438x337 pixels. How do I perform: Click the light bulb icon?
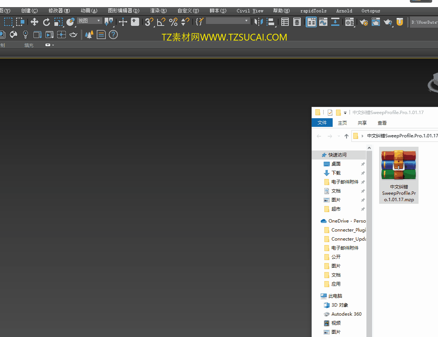click(25, 35)
